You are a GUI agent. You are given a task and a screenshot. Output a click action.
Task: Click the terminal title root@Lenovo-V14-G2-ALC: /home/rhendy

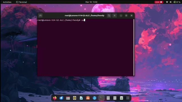(84, 16)
